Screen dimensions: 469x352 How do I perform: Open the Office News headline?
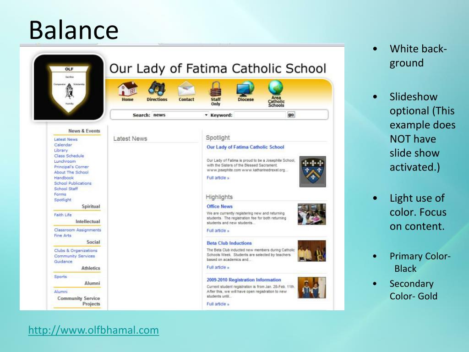pos(219,206)
